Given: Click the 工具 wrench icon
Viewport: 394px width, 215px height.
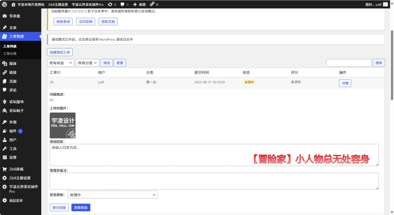Looking at the screenshot, I should click(x=5, y=149).
